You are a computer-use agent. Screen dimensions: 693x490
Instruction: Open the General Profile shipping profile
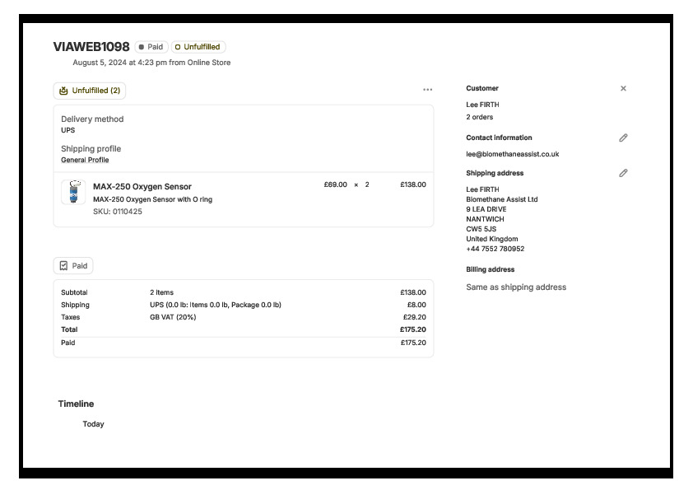(85, 160)
